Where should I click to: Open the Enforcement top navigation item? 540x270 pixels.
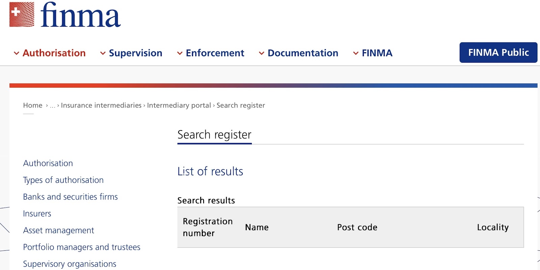click(215, 53)
